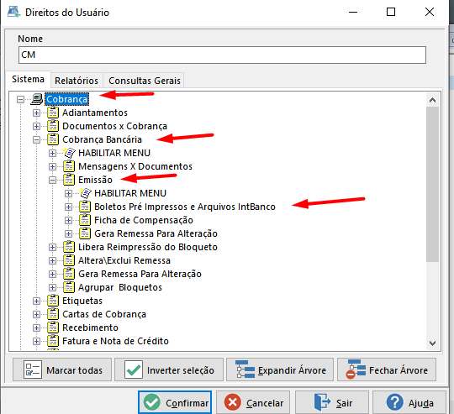Open the Relatórios tab

77,81
